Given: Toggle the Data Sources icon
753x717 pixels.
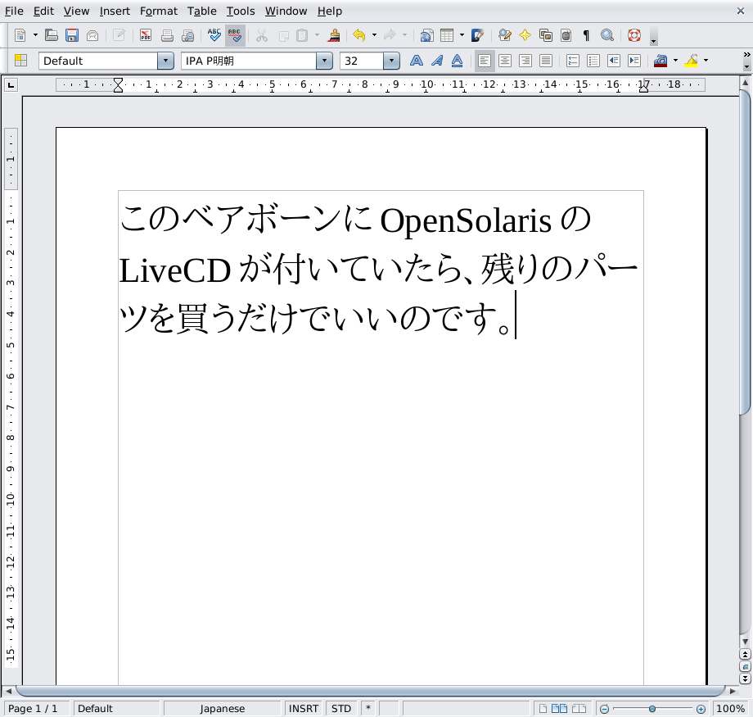Looking at the screenshot, I should tap(566, 35).
